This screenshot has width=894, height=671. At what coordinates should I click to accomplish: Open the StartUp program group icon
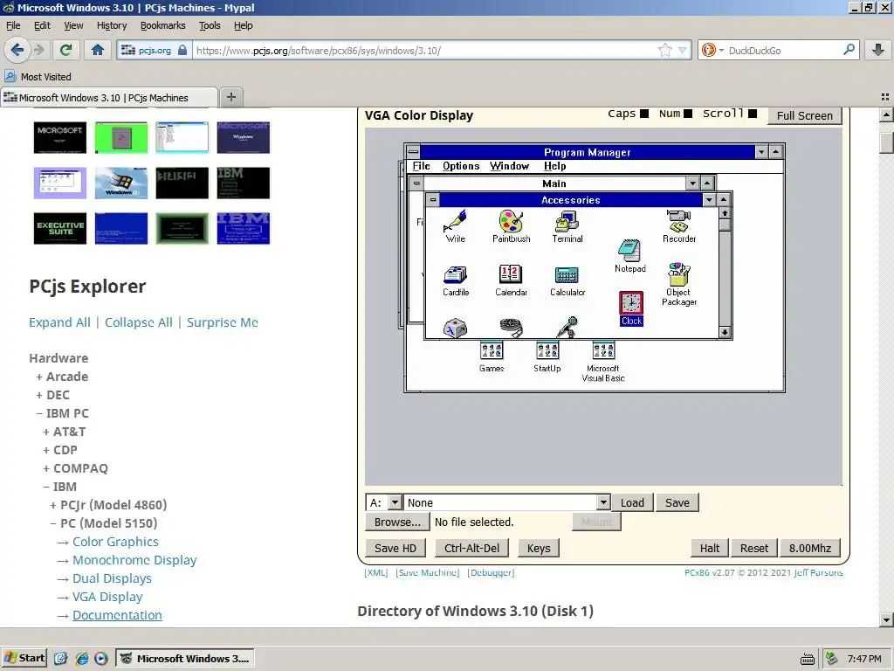pyautogui.click(x=547, y=356)
